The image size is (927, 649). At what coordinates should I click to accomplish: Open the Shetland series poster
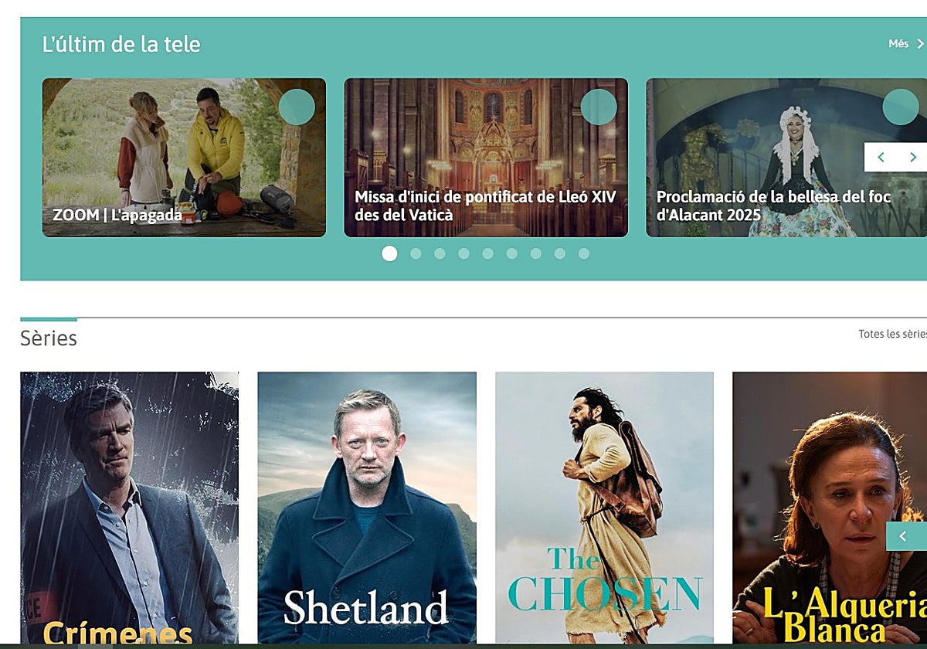tap(367, 508)
